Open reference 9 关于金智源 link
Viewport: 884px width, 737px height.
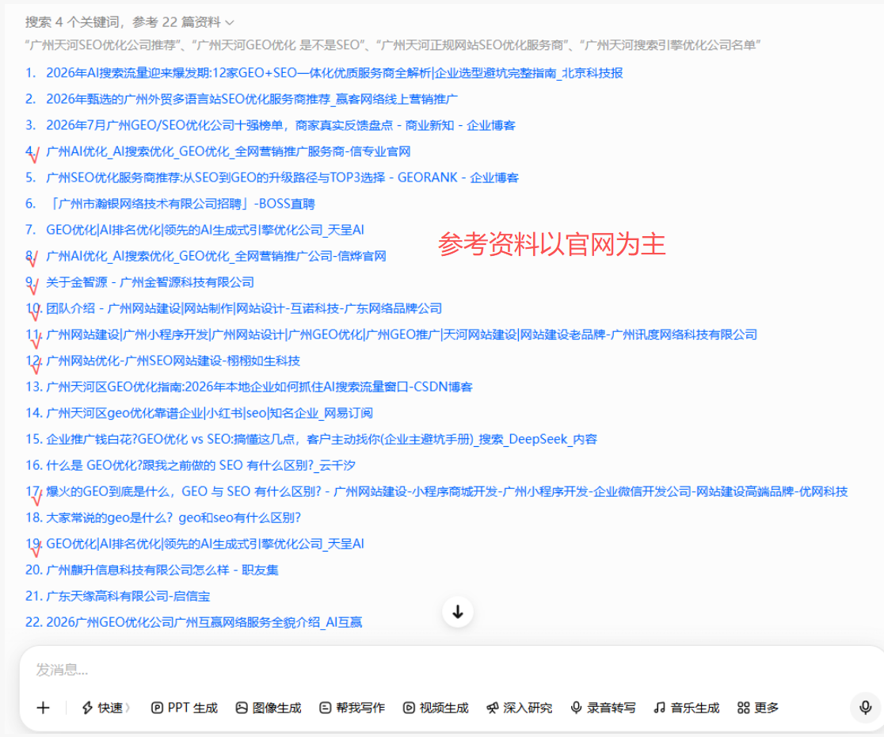click(150, 282)
